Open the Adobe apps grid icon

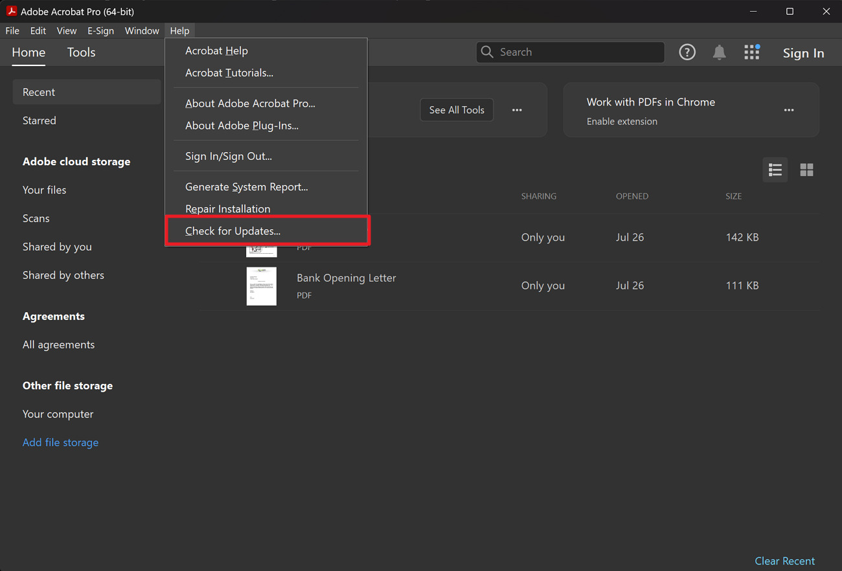click(x=751, y=52)
